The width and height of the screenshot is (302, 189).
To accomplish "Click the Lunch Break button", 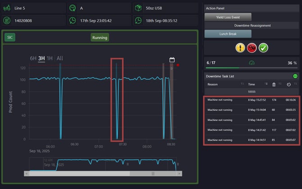I will (x=228, y=34).
